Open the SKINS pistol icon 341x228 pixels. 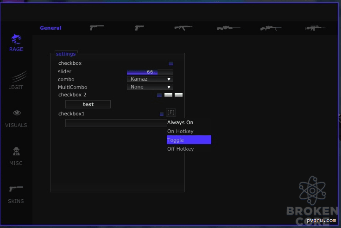click(16, 189)
